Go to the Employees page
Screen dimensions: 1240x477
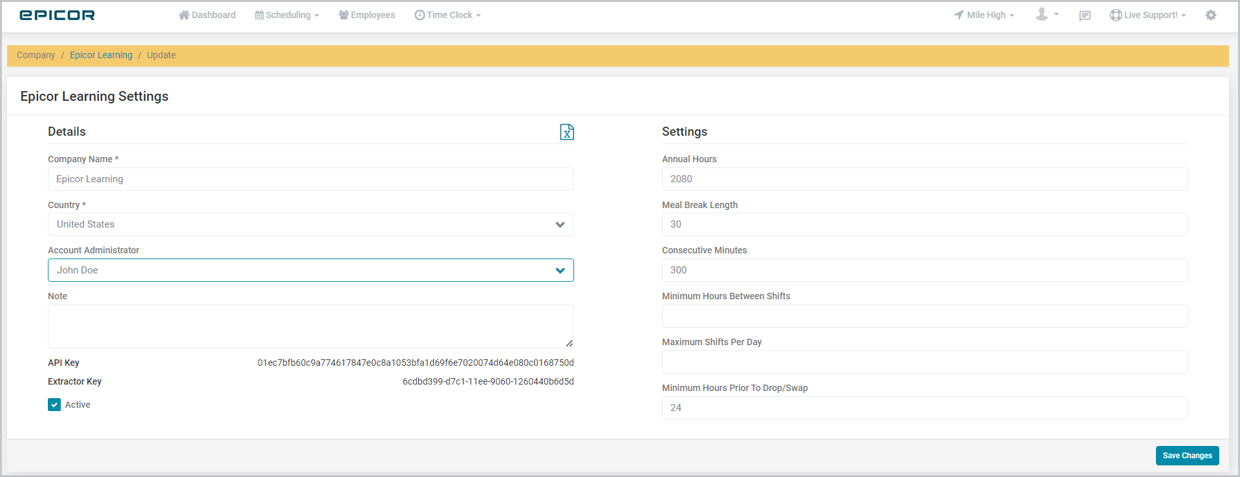coord(367,15)
